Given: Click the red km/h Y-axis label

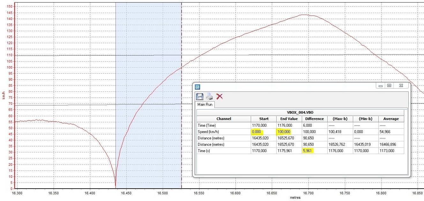Looking at the screenshot, I should click(4, 95).
